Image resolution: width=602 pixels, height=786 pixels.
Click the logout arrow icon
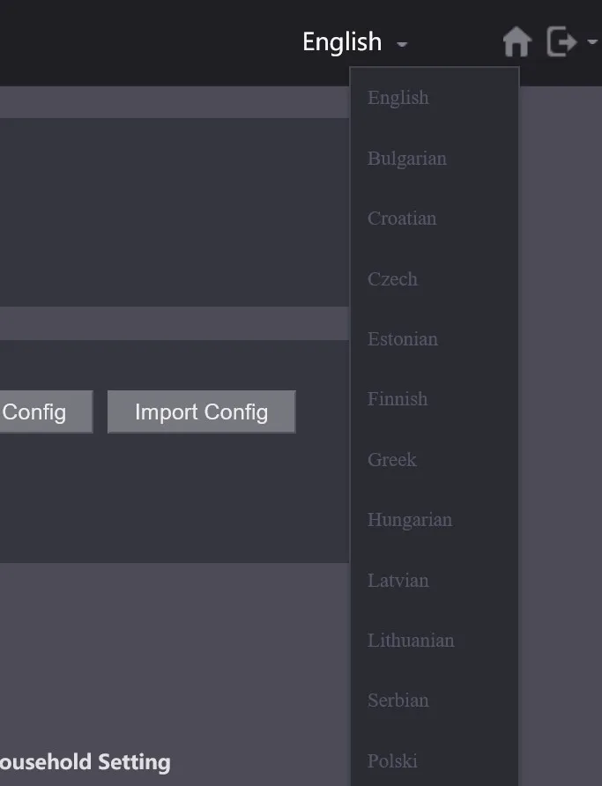pos(561,41)
